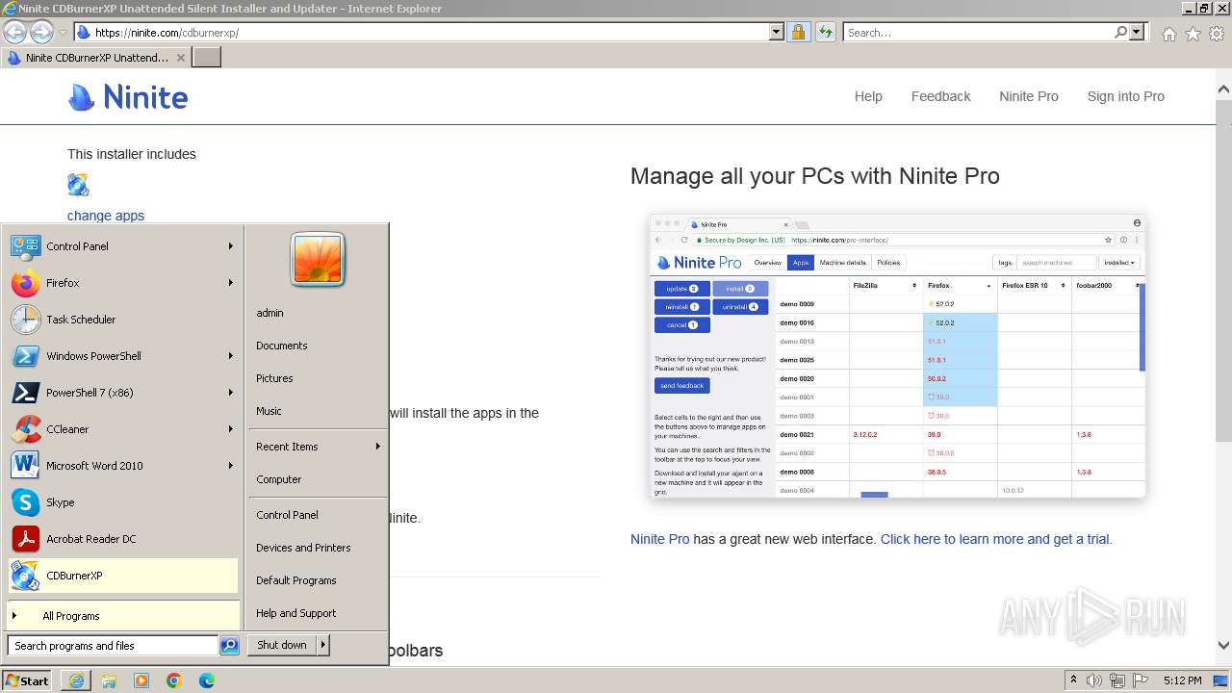Open Control Panel from the pinned programs list

123,246
